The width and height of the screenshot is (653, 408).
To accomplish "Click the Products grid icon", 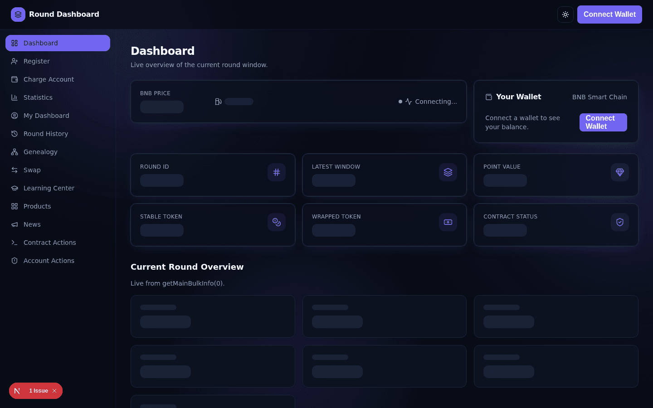I will (15, 206).
